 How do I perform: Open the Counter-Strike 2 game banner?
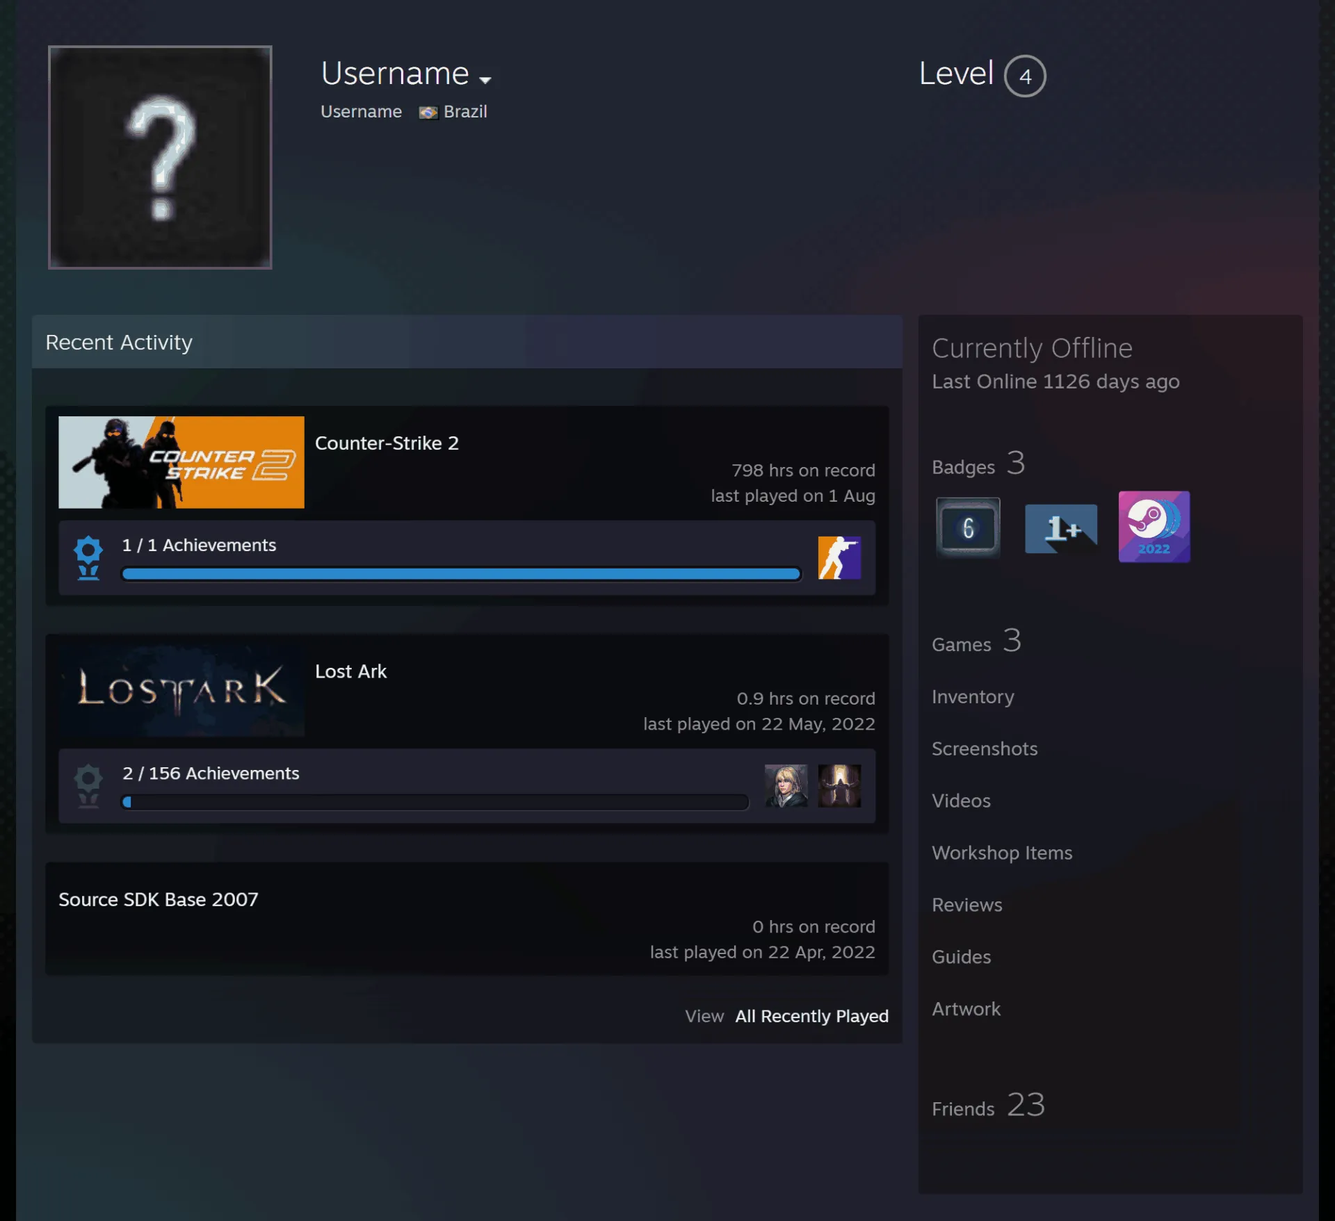181,462
